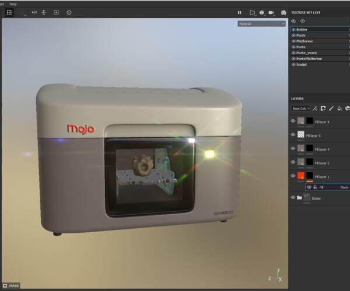Viewport: 350px width, 291px height.
Task: Click the add effect wand icon in Layers
Action: pyautogui.click(x=315, y=108)
